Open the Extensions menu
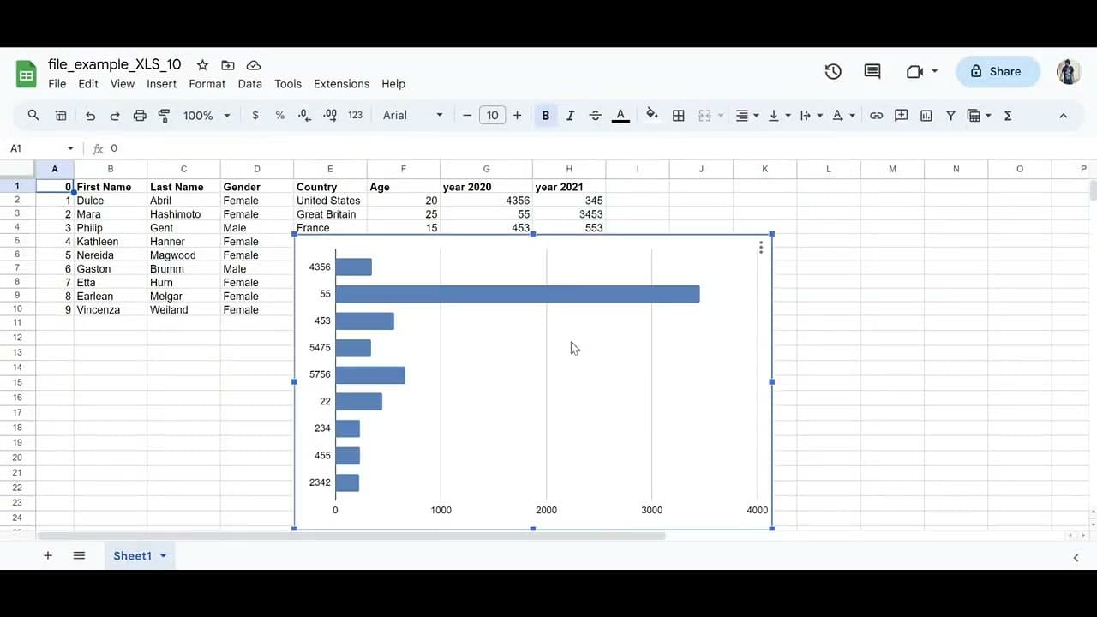Screen dimensions: 1097x617 click(341, 84)
